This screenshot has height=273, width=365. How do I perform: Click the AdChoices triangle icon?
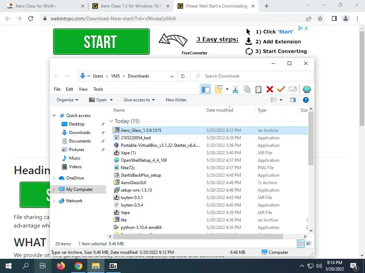(300, 28)
